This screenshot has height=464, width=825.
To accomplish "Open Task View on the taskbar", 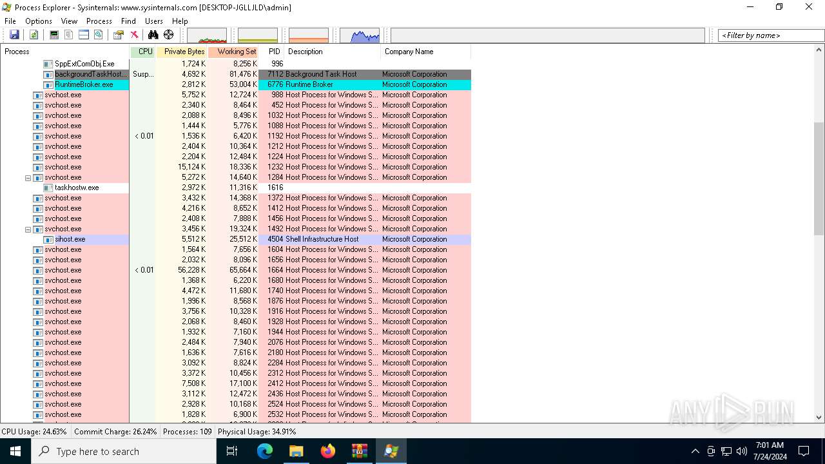I will tap(232, 451).
